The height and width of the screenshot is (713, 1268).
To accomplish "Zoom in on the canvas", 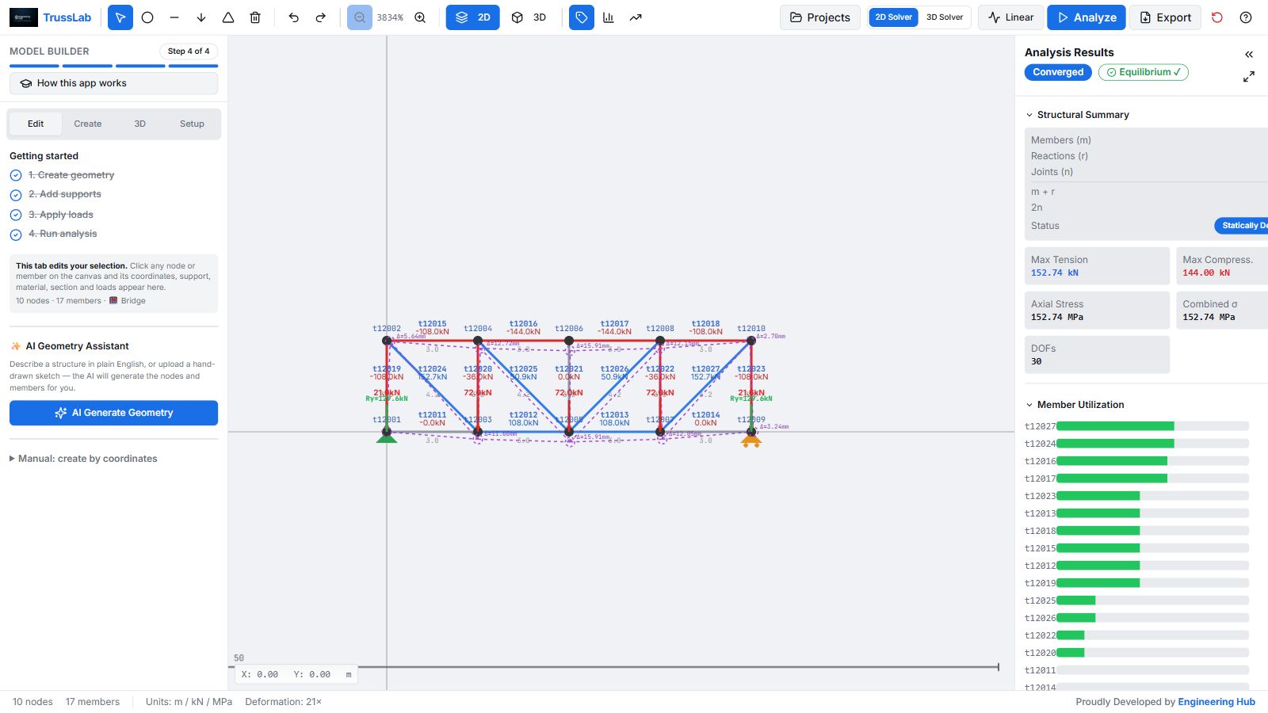I will 420,17.
